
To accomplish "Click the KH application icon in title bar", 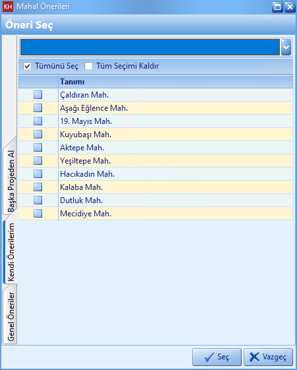I will (7, 7).
